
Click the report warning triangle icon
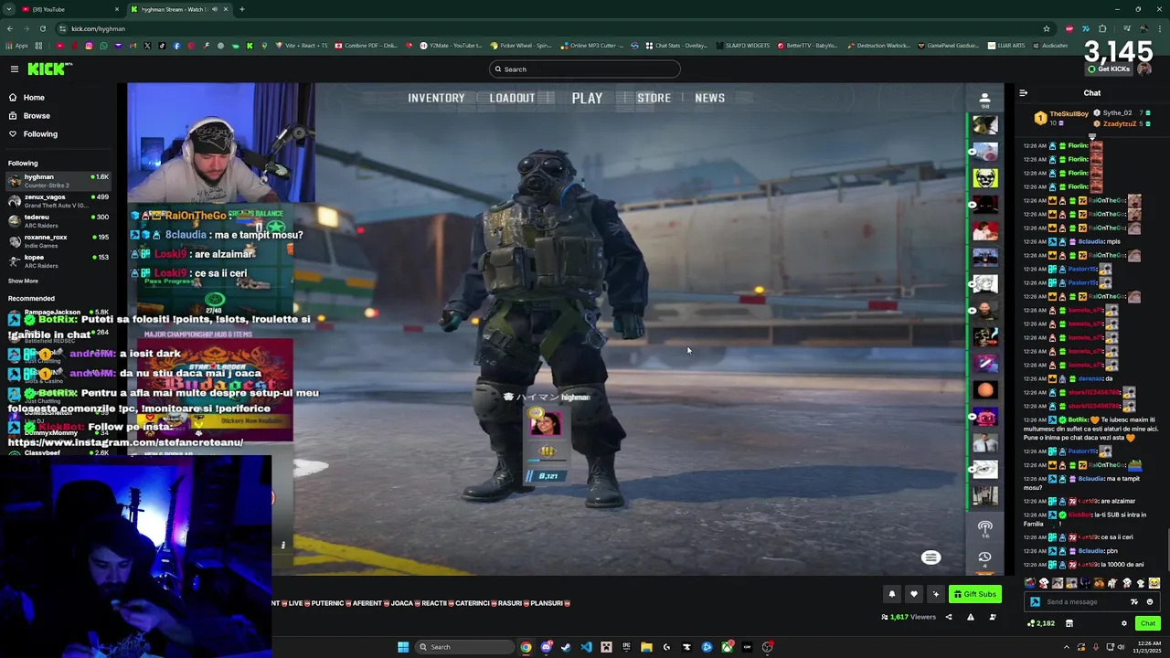(x=971, y=617)
